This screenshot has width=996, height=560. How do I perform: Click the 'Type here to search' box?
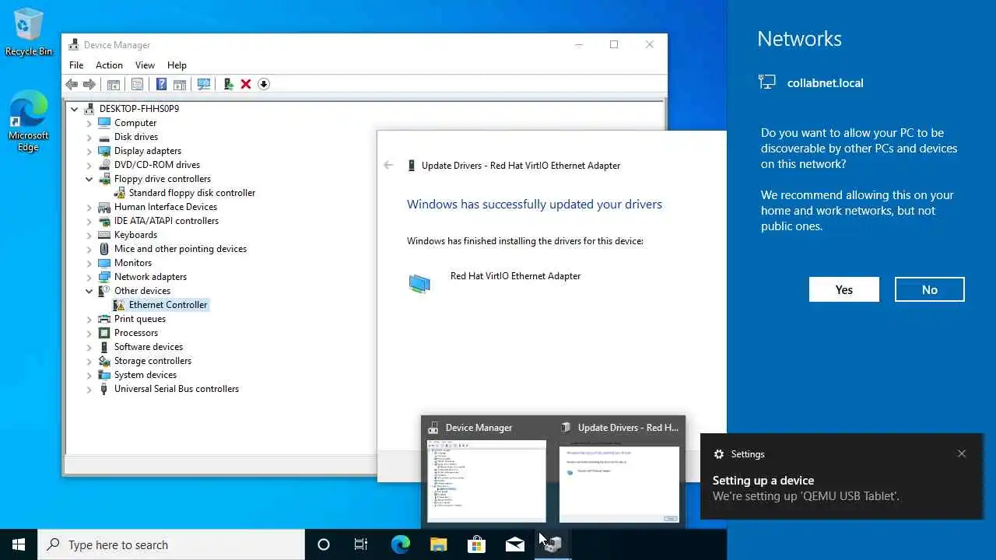click(x=171, y=545)
